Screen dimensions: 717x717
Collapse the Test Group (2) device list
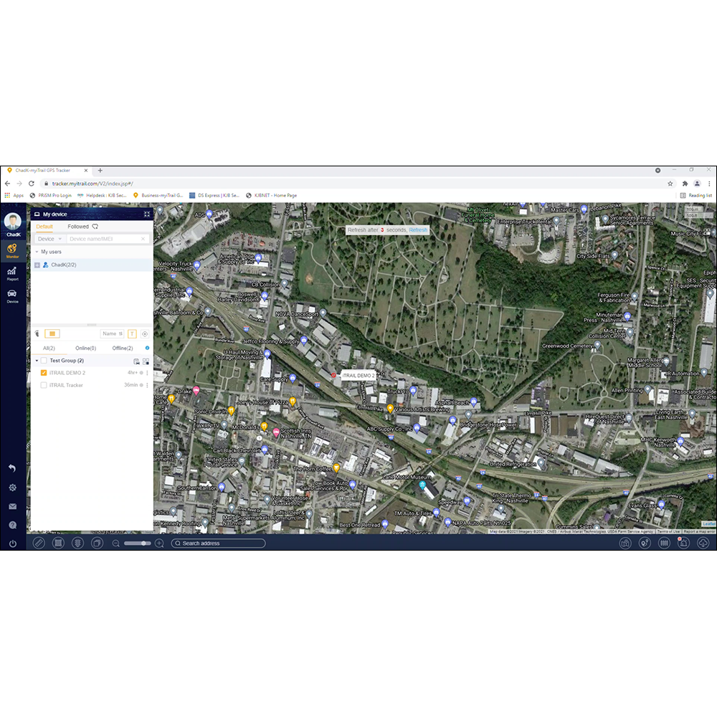[37, 361]
